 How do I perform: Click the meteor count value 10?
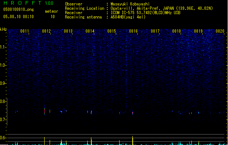(53, 17)
